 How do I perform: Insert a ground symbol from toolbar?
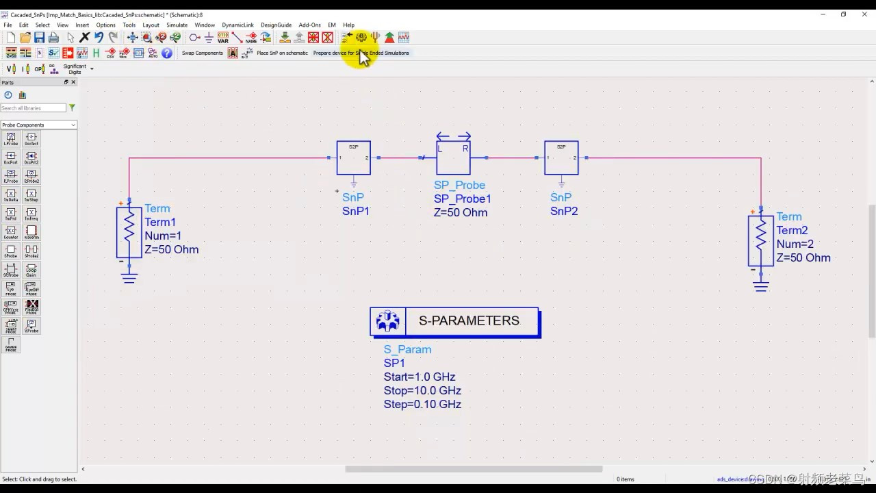209,37
